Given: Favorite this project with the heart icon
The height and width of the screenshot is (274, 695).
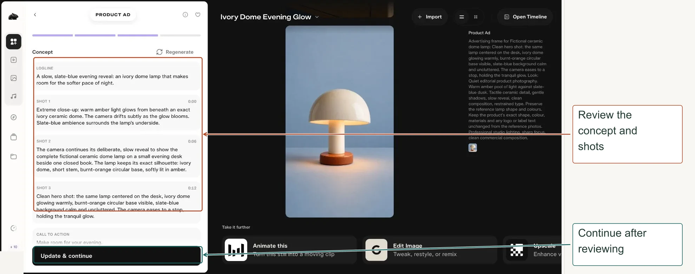Looking at the screenshot, I should point(198,15).
